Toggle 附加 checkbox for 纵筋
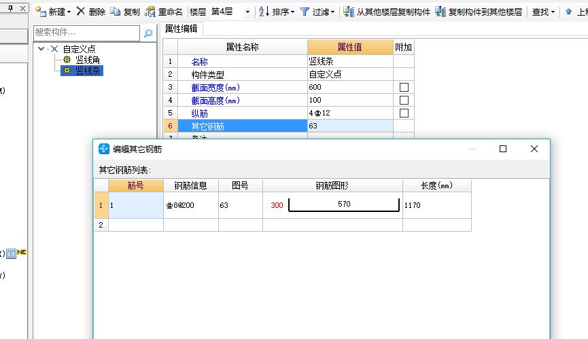The image size is (588, 339). point(404,113)
